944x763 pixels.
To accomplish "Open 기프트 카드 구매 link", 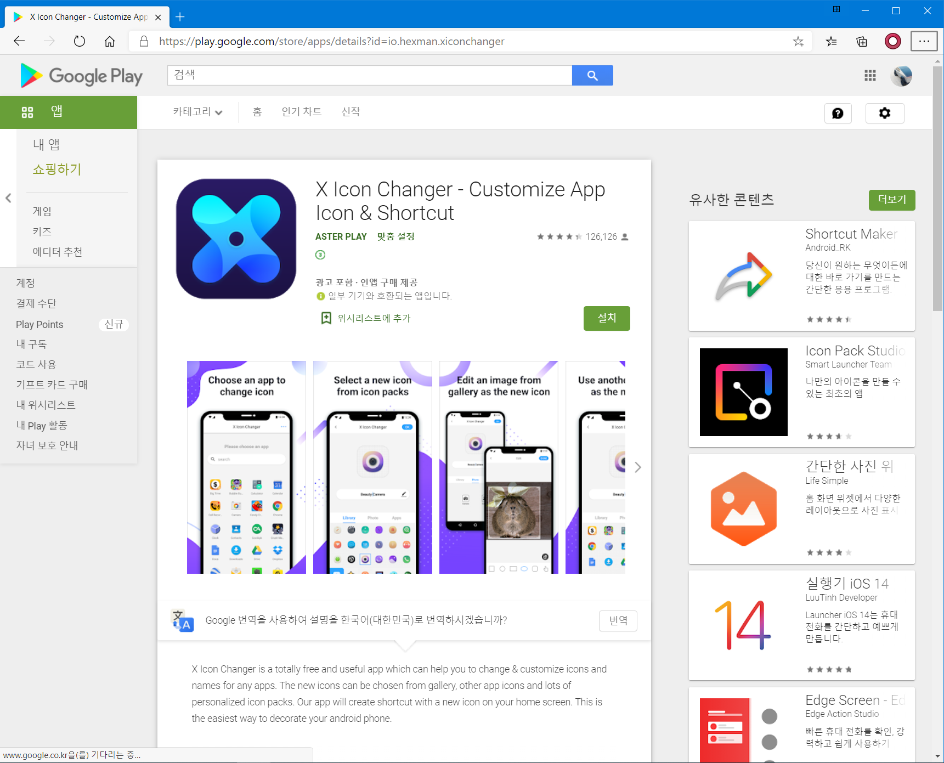I will [x=52, y=385].
